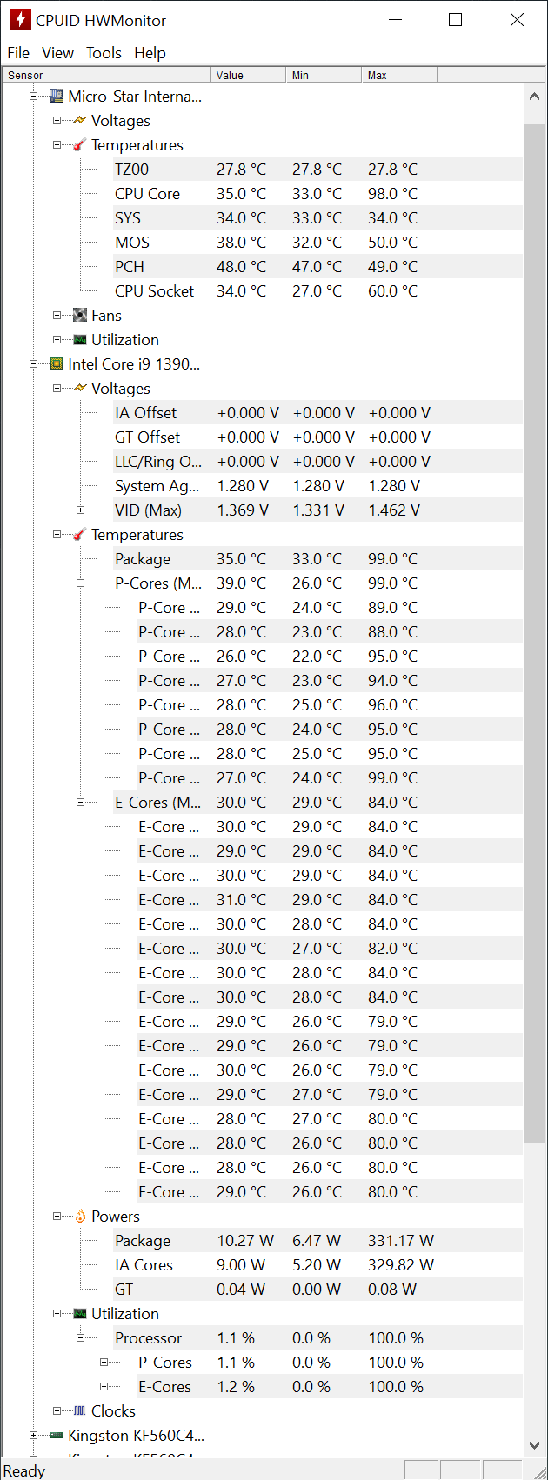The width and height of the screenshot is (548, 1480).
Task: Expand P-Cores under Utilization
Action: (104, 1363)
